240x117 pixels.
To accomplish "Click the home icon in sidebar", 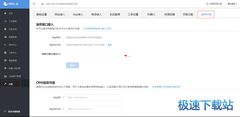I will 5,13.
